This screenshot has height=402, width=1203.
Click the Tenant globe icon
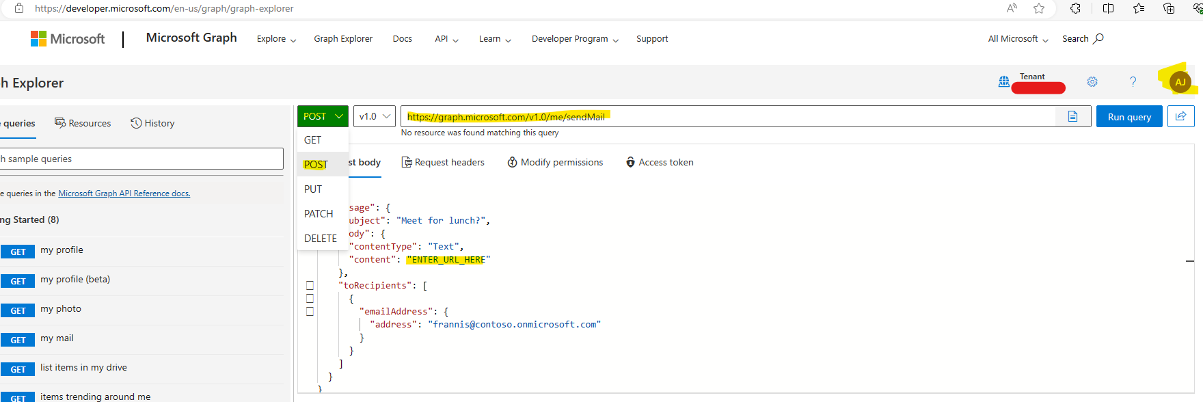(1003, 81)
